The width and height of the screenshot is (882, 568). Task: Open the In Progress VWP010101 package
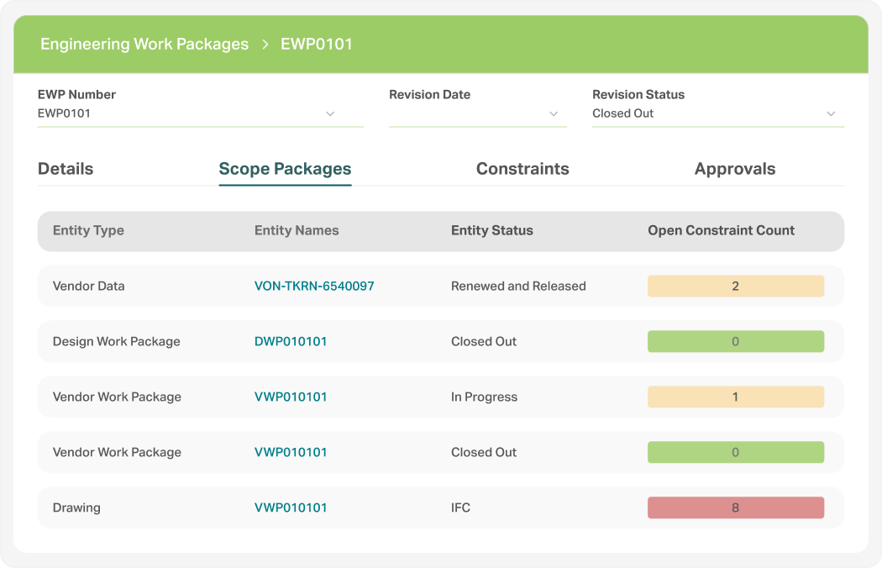291,397
